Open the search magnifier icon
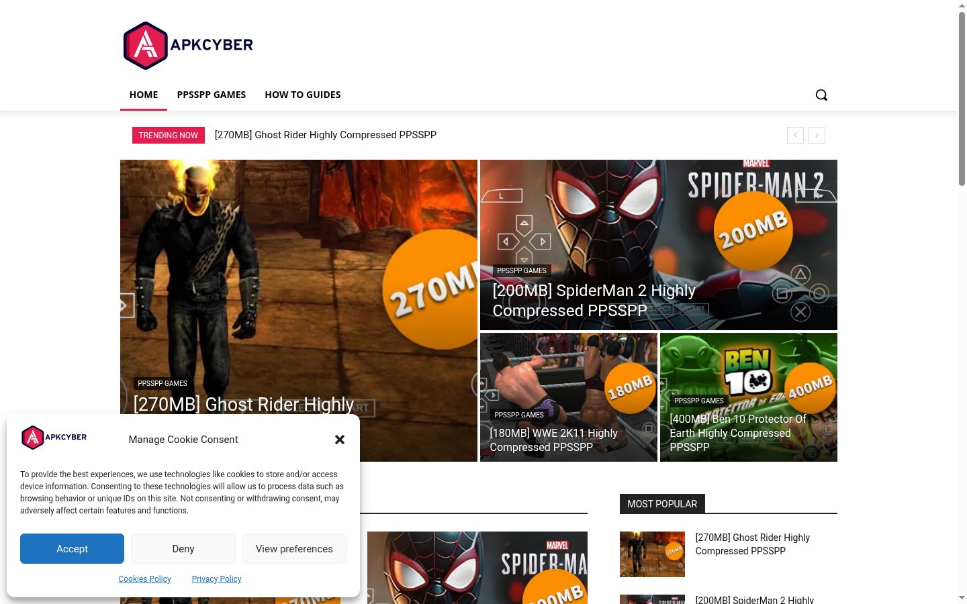The width and height of the screenshot is (967, 604). point(821,95)
